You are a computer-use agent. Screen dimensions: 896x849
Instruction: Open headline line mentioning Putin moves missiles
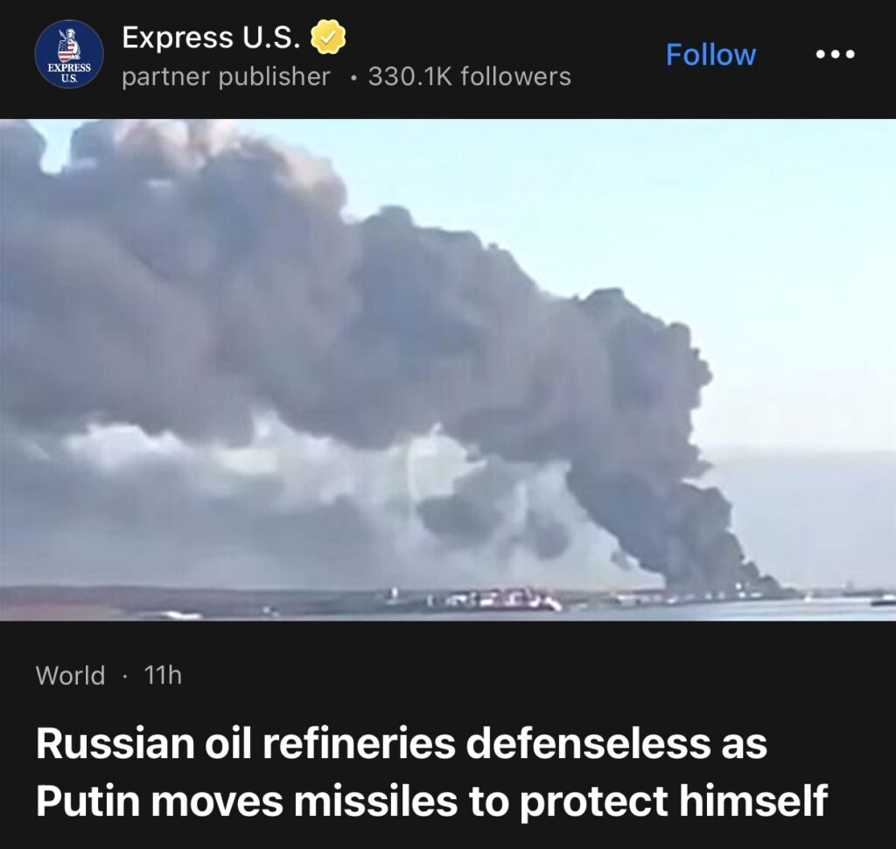[432, 801]
